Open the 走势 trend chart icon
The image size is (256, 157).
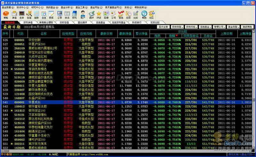click(x=21, y=15)
